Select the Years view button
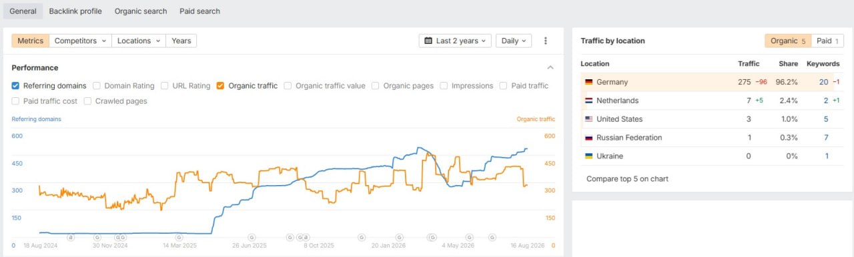This screenshot has width=854, height=257. click(181, 41)
